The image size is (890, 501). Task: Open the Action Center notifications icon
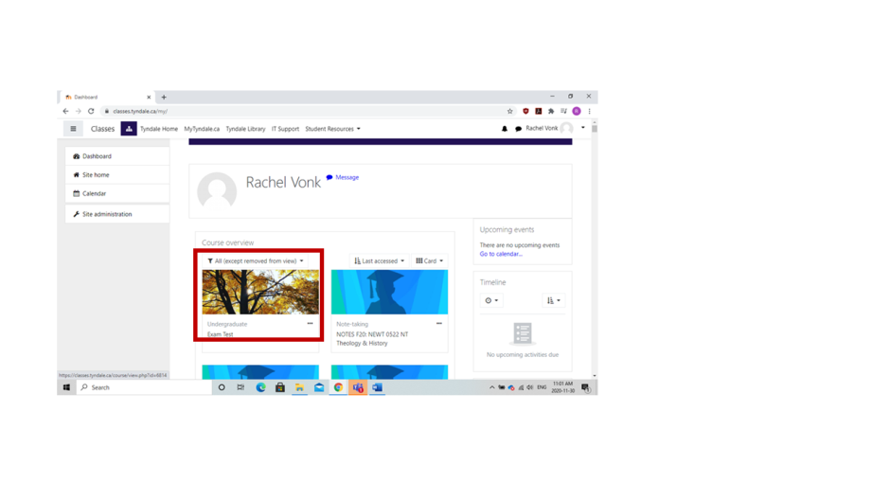click(x=585, y=388)
